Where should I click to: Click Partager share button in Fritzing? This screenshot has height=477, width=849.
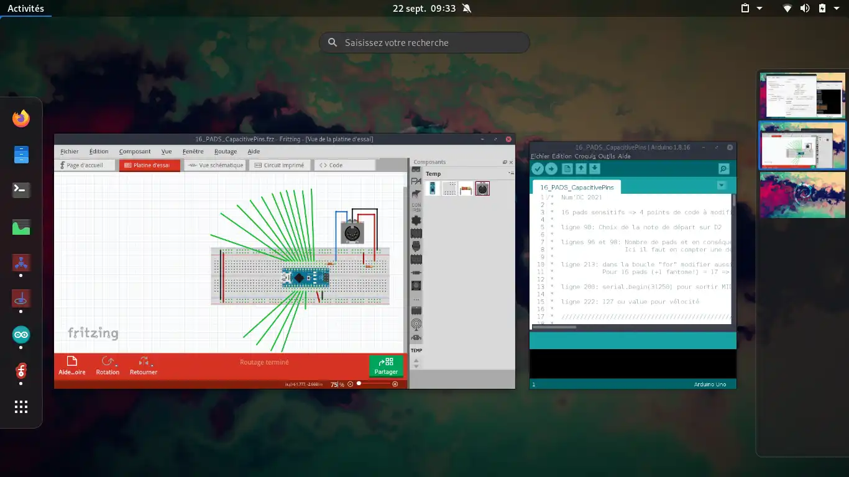pyautogui.click(x=386, y=365)
